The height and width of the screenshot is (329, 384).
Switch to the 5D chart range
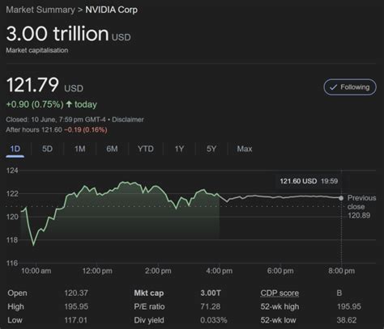tap(47, 149)
